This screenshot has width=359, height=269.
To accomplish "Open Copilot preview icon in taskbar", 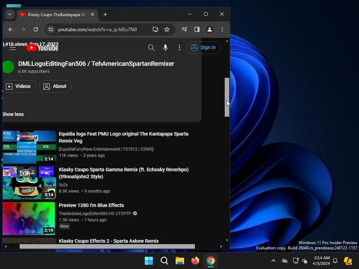I will click(x=348, y=261).
